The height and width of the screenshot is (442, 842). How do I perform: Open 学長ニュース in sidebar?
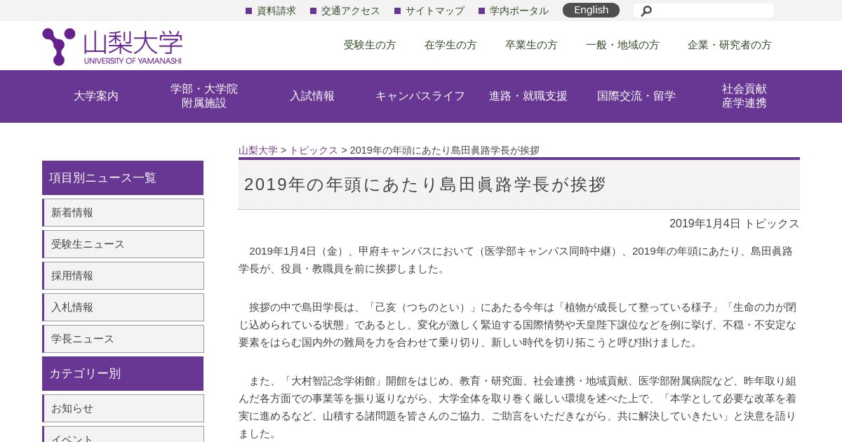tap(123, 339)
